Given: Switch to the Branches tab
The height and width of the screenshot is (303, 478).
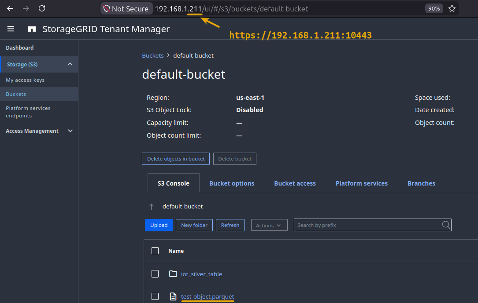Looking at the screenshot, I should pyautogui.click(x=421, y=183).
